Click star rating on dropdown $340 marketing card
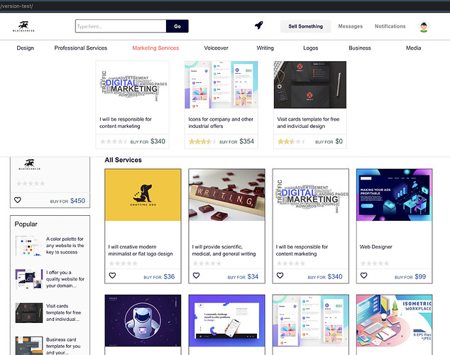This screenshot has height=355, width=450. point(114,141)
